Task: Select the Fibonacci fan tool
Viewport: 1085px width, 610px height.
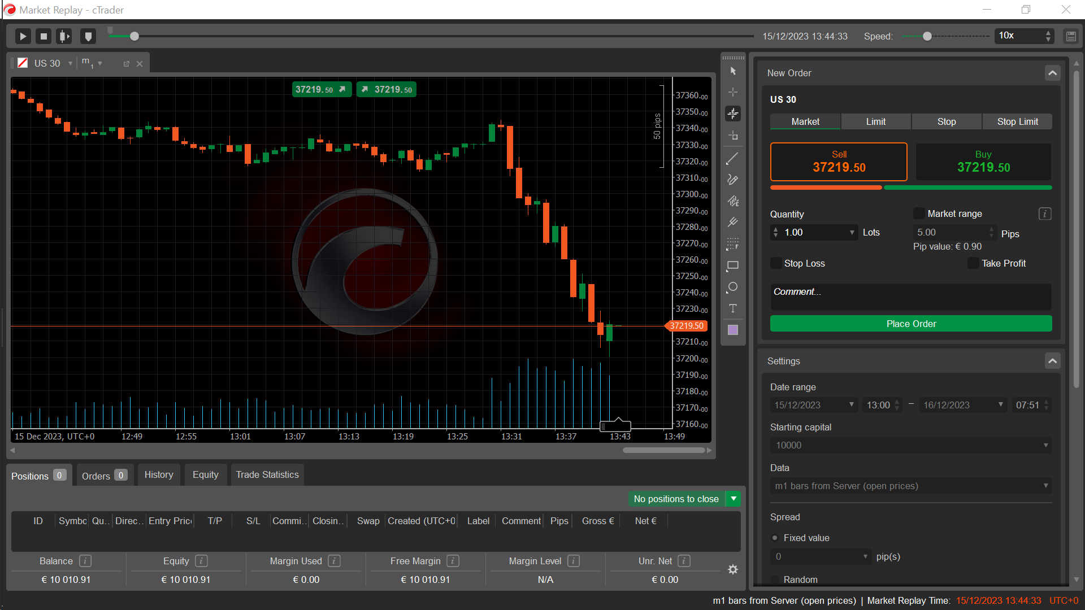Action: tap(733, 201)
